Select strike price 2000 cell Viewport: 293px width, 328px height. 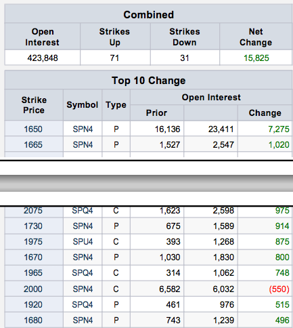pyautogui.click(x=34, y=289)
